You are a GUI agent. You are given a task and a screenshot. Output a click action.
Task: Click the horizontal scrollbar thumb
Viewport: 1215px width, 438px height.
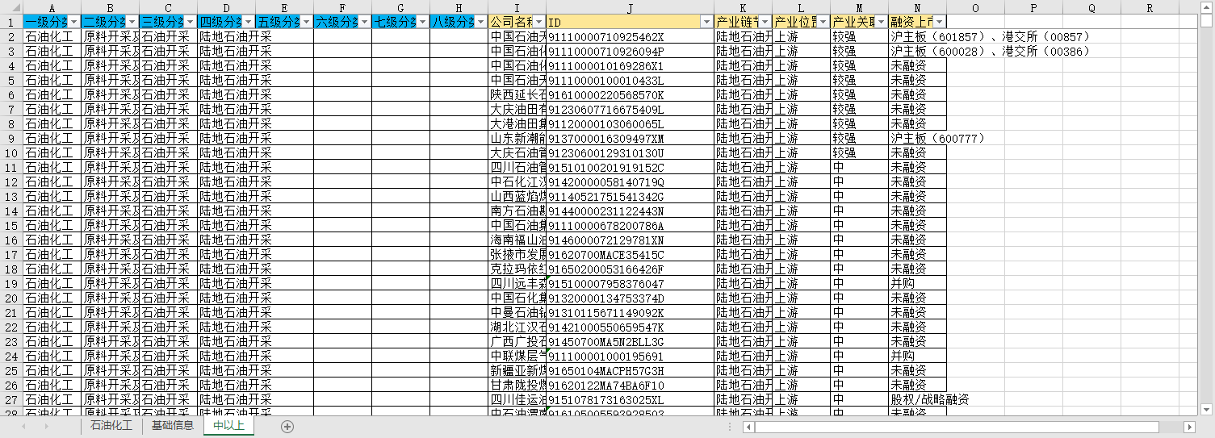pyautogui.click(x=957, y=427)
